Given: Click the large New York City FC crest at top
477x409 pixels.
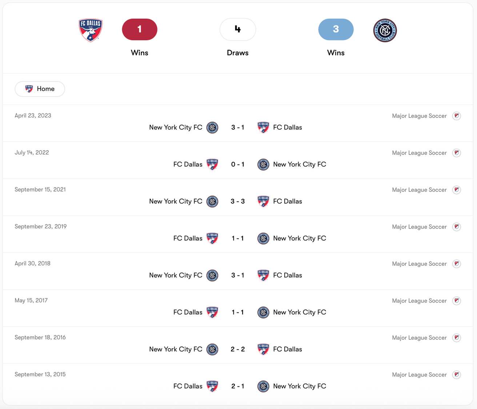Looking at the screenshot, I should click(385, 30).
